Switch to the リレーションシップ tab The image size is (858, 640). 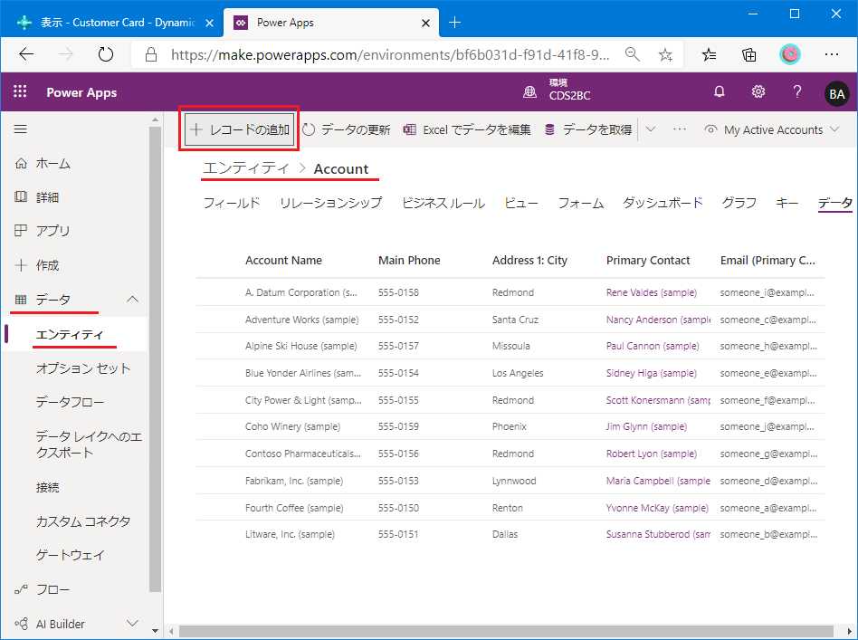(x=331, y=203)
